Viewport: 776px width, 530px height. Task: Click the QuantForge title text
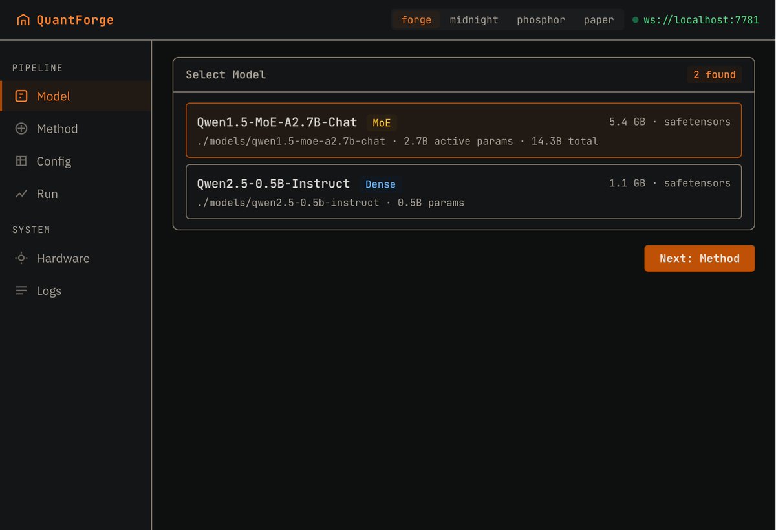click(75, 20)
